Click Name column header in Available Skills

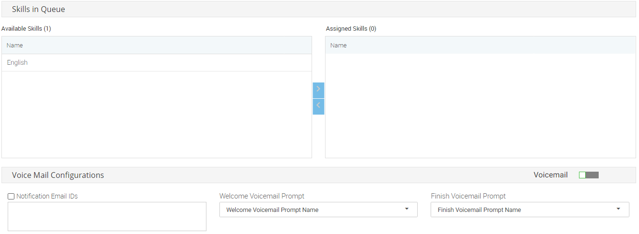(15, 46)
